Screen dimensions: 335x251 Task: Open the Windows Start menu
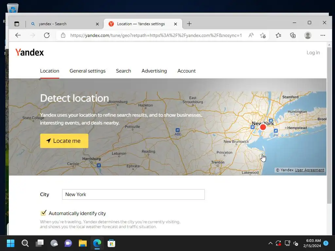[x=10, y=243]
